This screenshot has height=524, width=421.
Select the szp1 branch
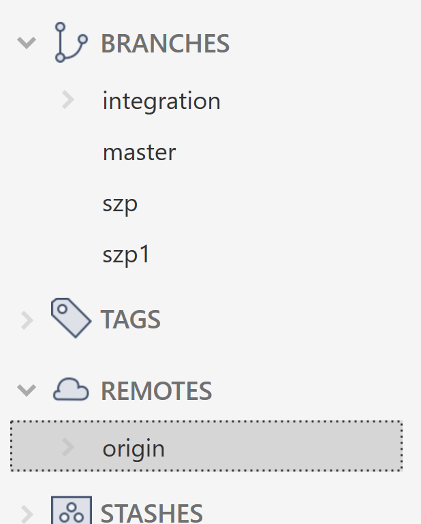pos(126,255)
